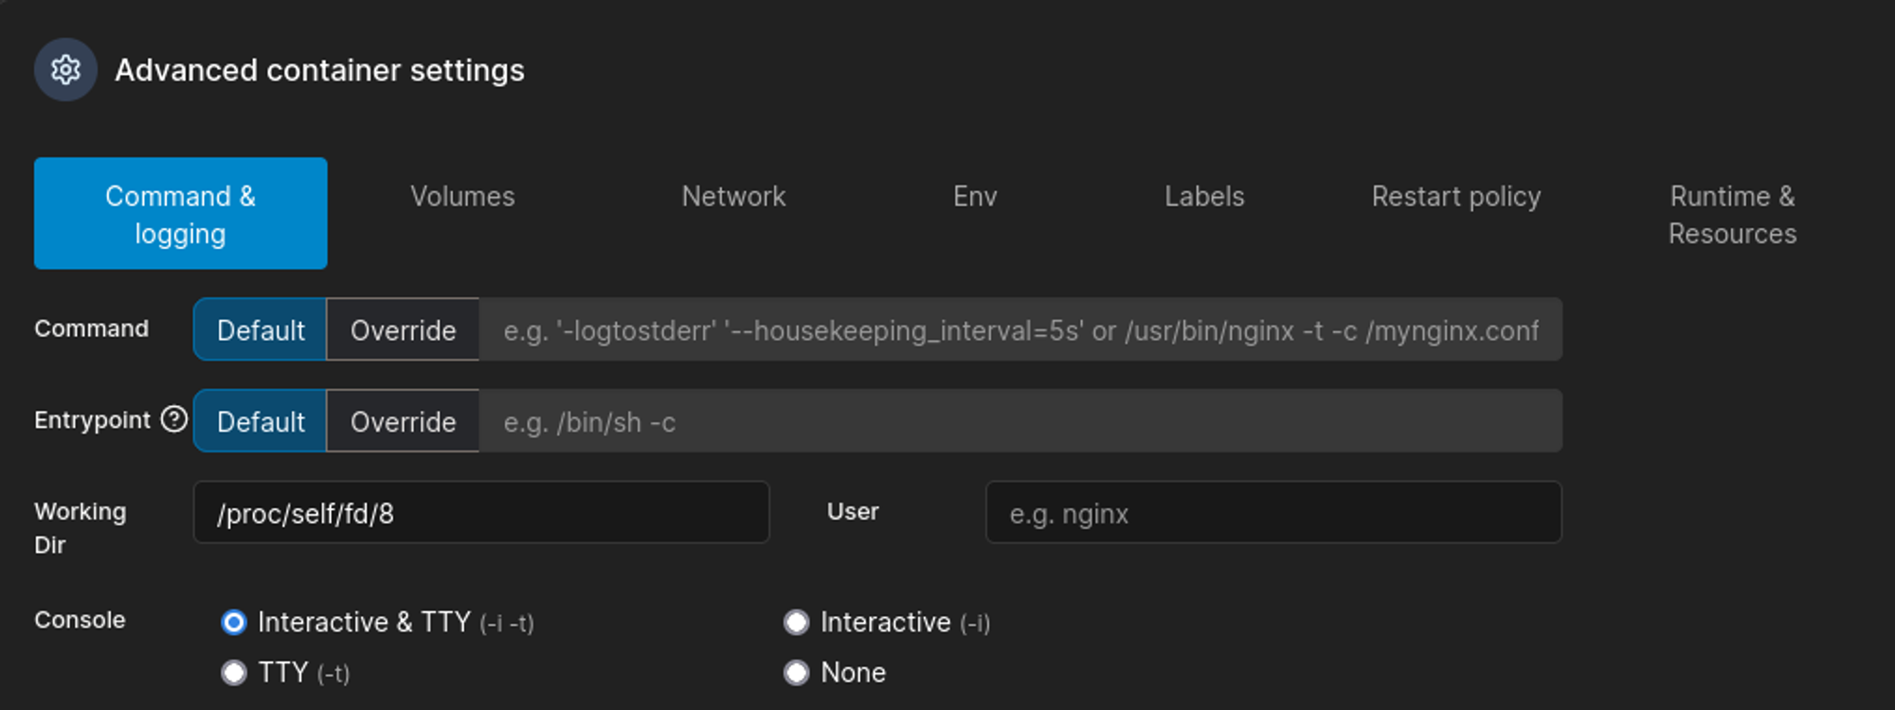
Task: Open the Command & logging tab
Action: pyautogui.click(x=180, y=214)
